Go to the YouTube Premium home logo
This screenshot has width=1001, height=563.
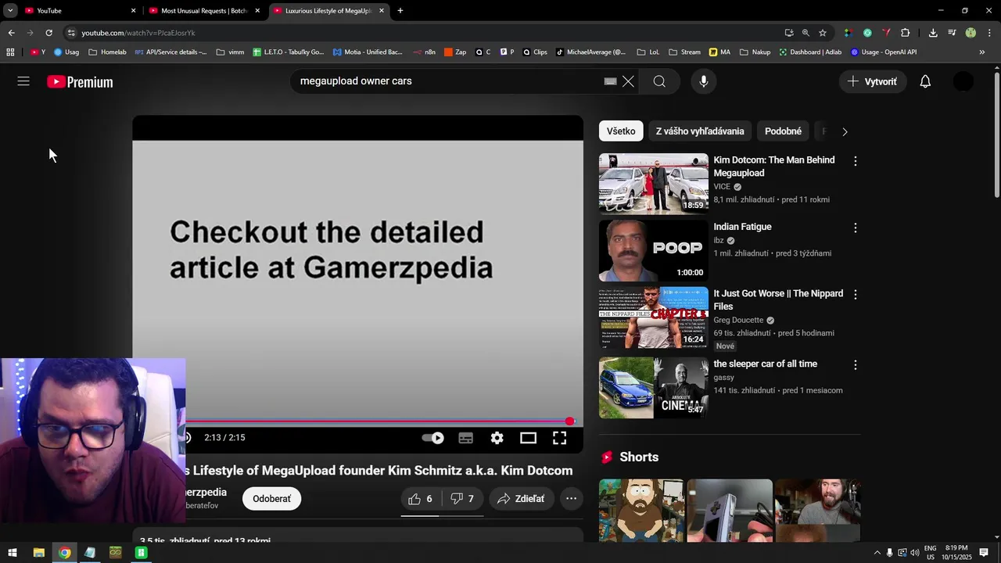[x=80, y=82]
